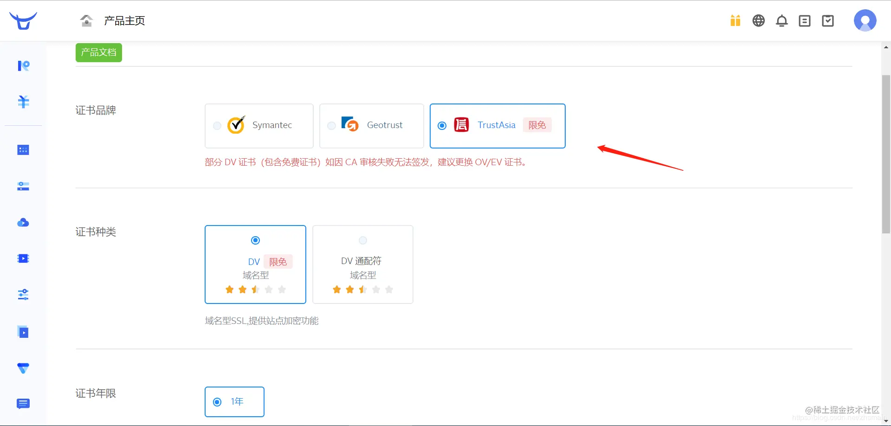Select the 1年 certificate term radio

(217, 402)
